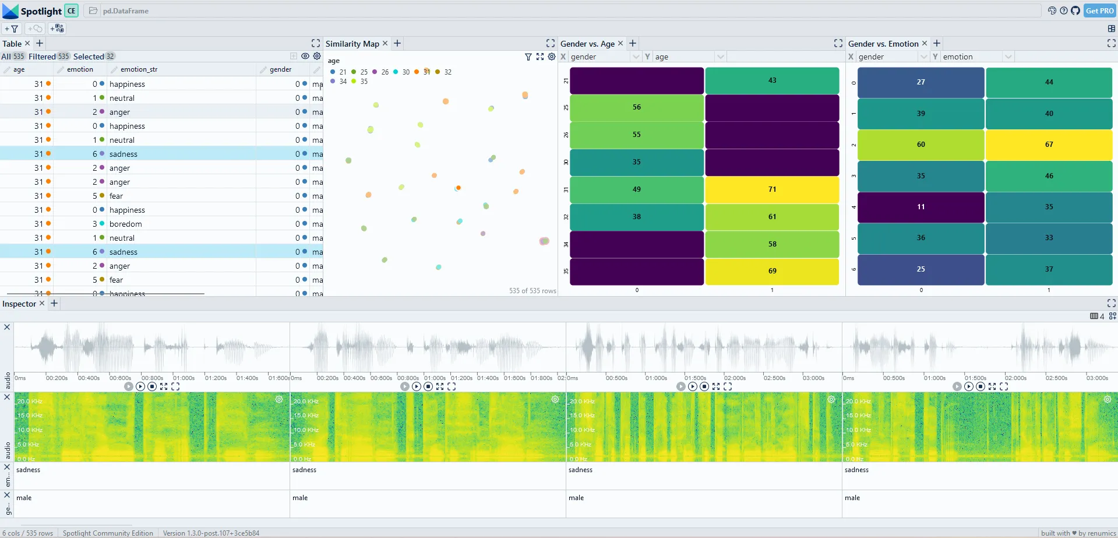Switch to the Gender vs. Age tab
This screenshot has height=538, width=1118.
pos(587,44)
